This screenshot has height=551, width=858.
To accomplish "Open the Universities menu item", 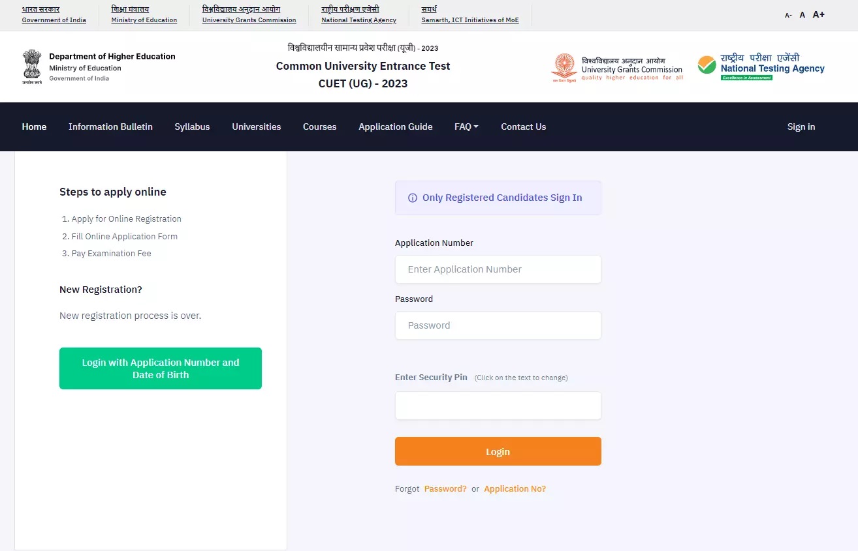I will (x=257, y=127).
